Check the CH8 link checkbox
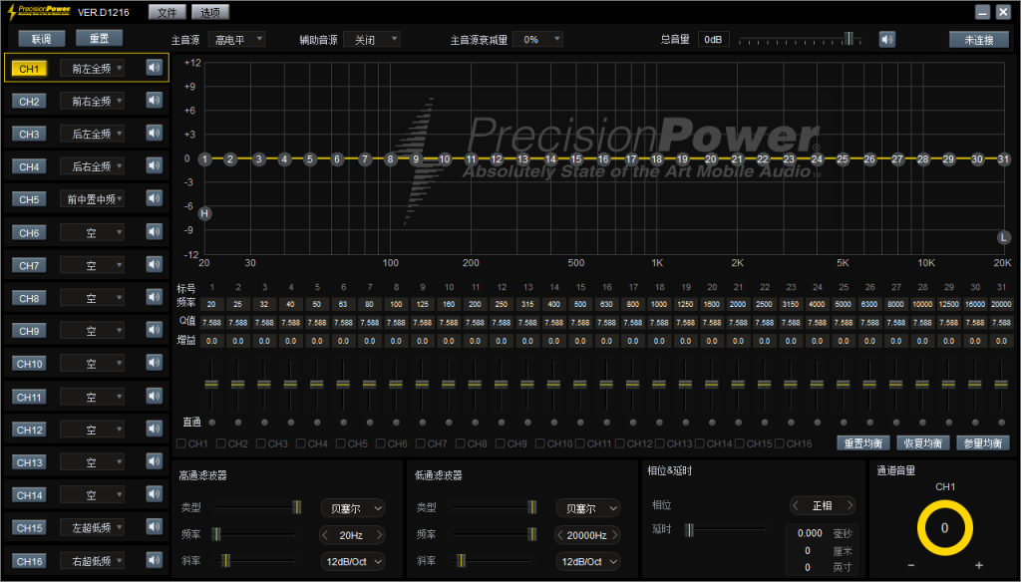1021x582 pixels. click(x=461, y=443)
